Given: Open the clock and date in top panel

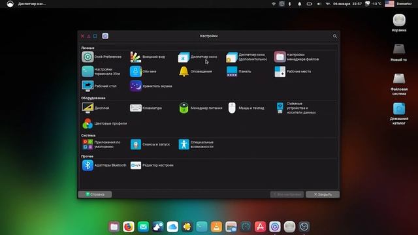Looking at the screenshot, I should (344, 4).
